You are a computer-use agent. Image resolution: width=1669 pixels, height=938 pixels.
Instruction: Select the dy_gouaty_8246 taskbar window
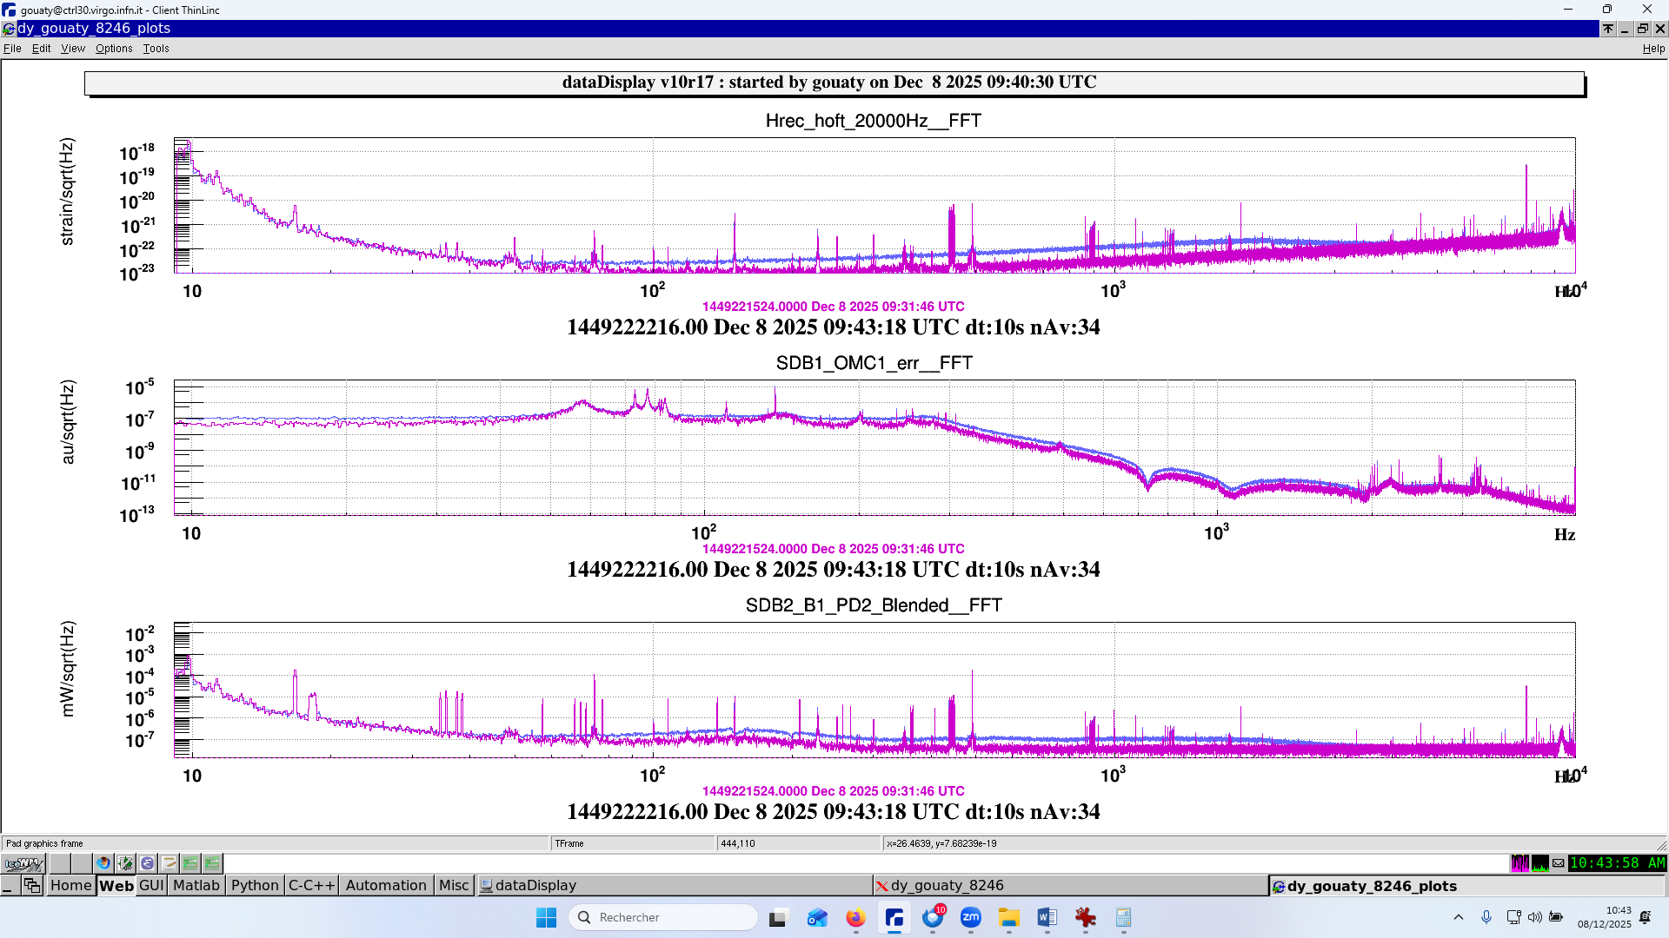click(947, 885)
